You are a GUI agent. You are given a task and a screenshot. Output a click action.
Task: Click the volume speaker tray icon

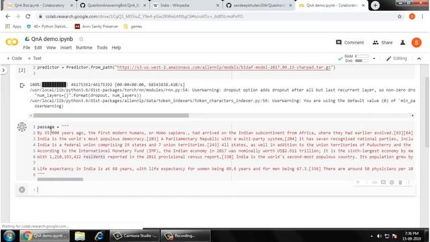coord(379,236)
